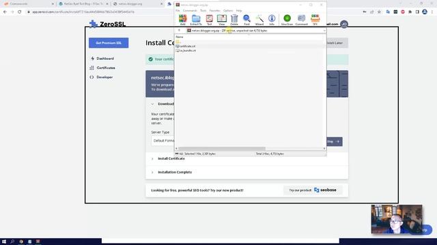Click the red extension icon in Chrome
The image size is (437, 245).
[x=403, y=12]
